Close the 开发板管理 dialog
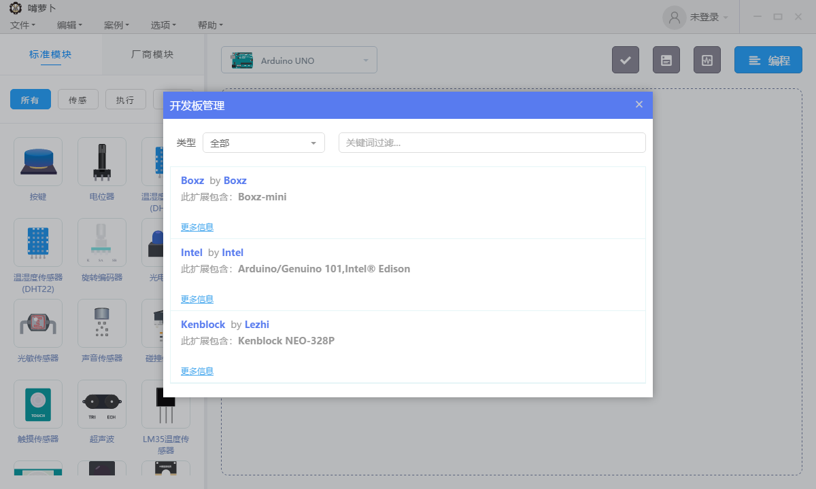This screenshot has width=816, height=489. tap(639, 105)
